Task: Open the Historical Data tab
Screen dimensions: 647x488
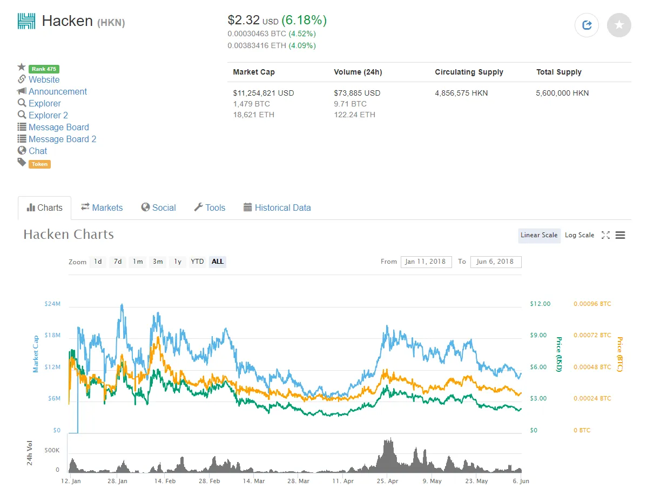Action: pyautogui.click(x=277, y=208)
